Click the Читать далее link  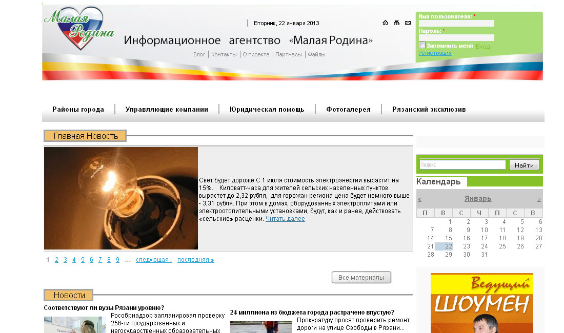tap(285, 219)
